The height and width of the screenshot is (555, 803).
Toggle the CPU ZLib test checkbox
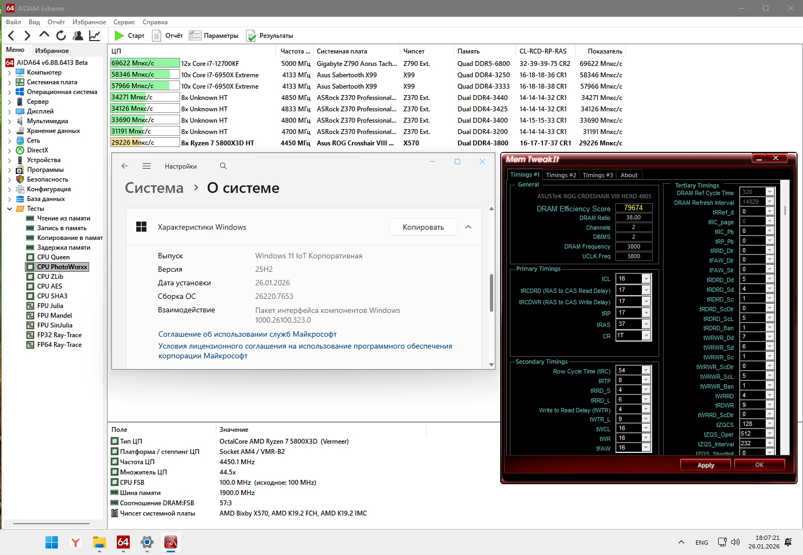[30, 277]
